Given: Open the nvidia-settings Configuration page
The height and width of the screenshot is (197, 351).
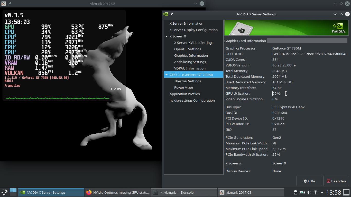Looking at the screenshot, I should pyautogui.click(x=192, y=100).
